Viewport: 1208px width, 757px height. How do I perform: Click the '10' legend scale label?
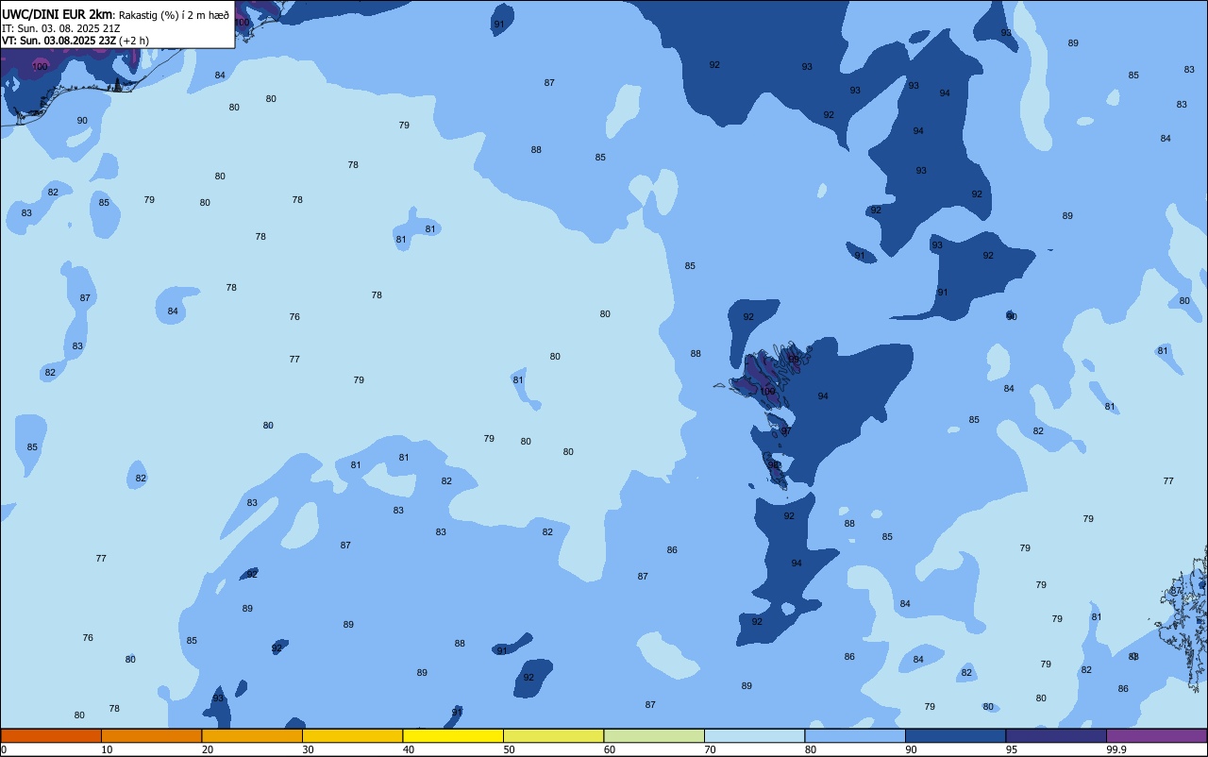click(108, 749)
